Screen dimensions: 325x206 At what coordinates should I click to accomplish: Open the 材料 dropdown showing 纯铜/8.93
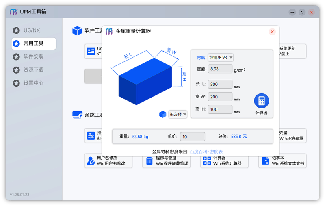point(221,58)
